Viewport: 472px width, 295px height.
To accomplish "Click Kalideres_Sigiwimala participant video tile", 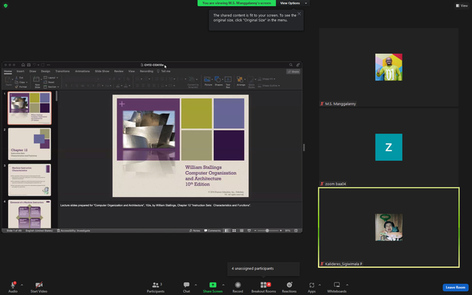I will point(389,227).
